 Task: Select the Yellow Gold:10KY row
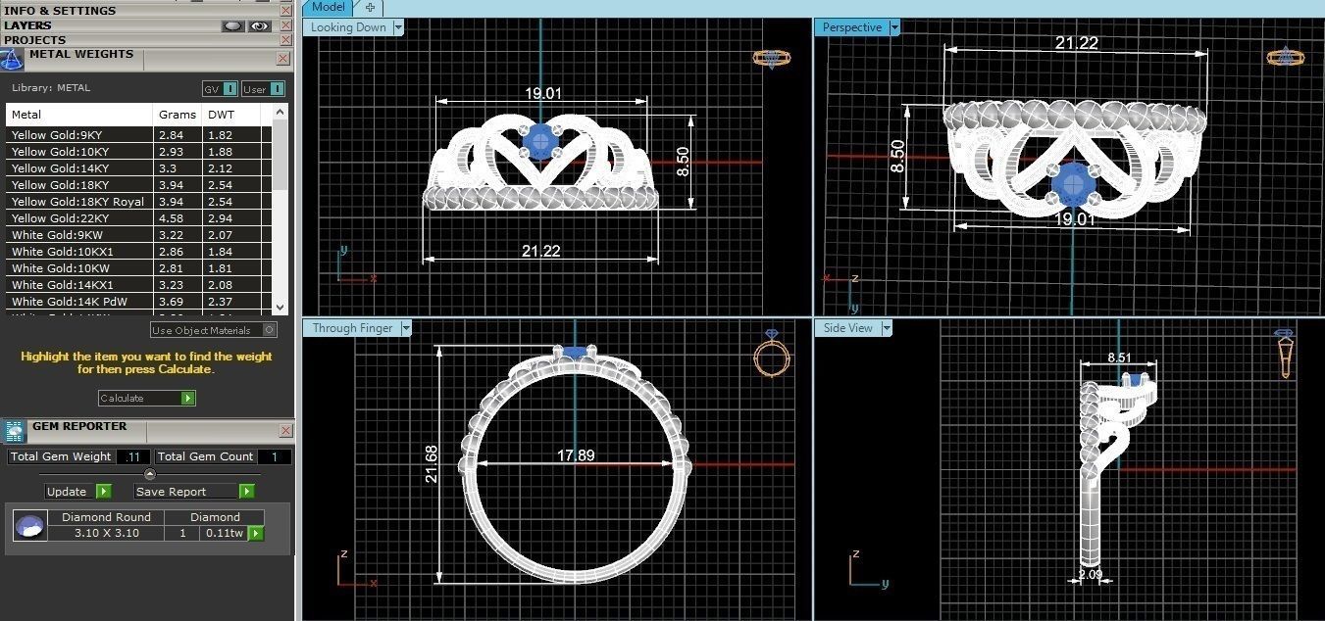coord(139,152)
